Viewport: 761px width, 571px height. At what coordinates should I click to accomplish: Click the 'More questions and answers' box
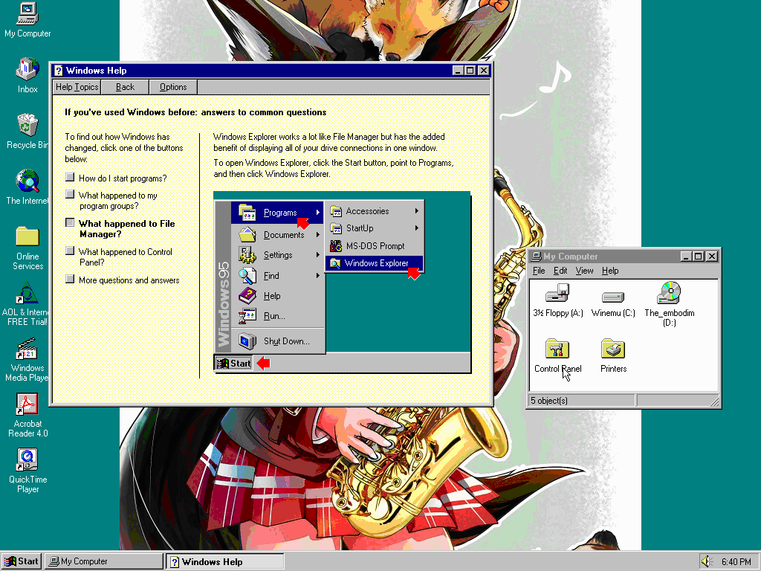tap(70, 280)
